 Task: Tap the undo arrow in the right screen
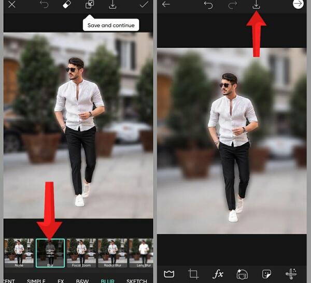(x=208, y=5)
